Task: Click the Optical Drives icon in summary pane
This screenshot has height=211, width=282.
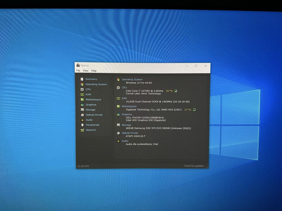Action: click(118, 133)
